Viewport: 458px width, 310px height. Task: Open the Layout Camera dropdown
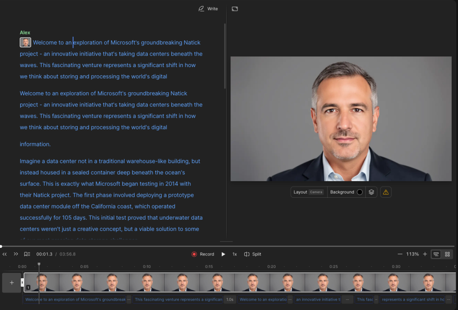309,192
